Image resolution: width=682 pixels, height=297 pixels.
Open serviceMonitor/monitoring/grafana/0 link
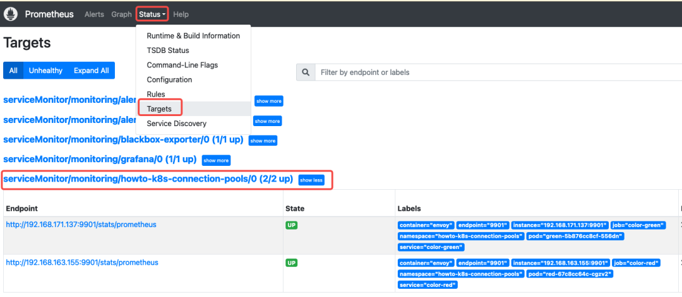click(x=100, y=160)
